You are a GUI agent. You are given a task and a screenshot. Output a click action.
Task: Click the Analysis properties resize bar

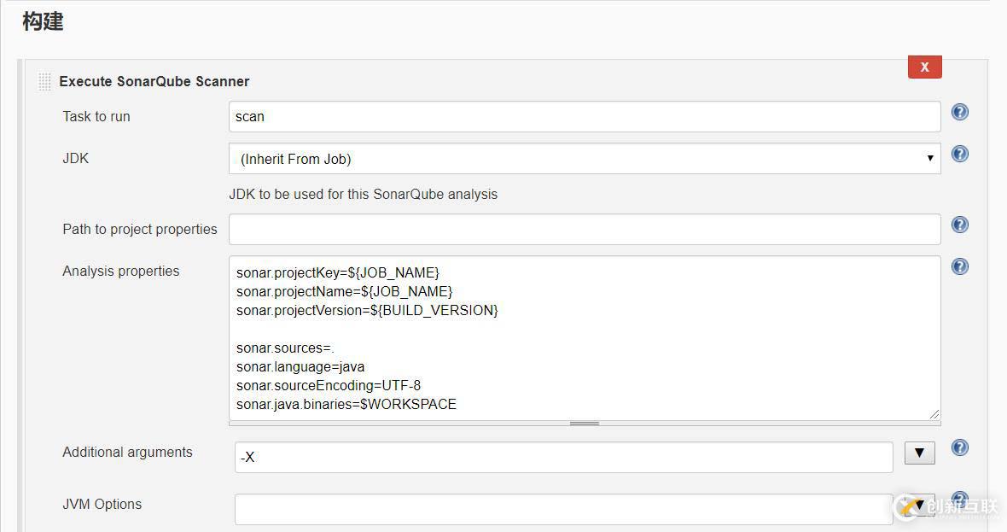point(585,423)
